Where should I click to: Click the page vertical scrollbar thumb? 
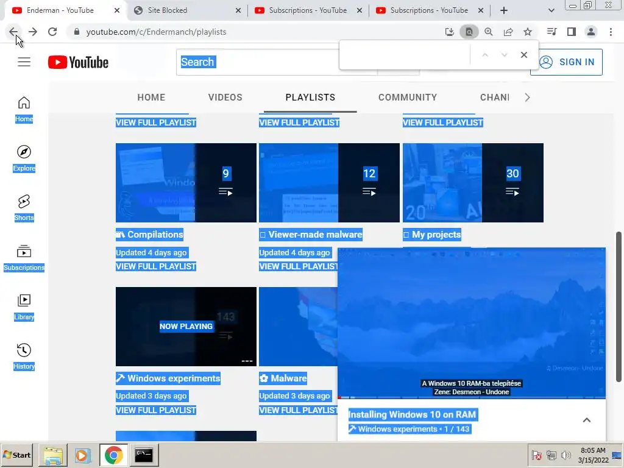coord(619,307)
